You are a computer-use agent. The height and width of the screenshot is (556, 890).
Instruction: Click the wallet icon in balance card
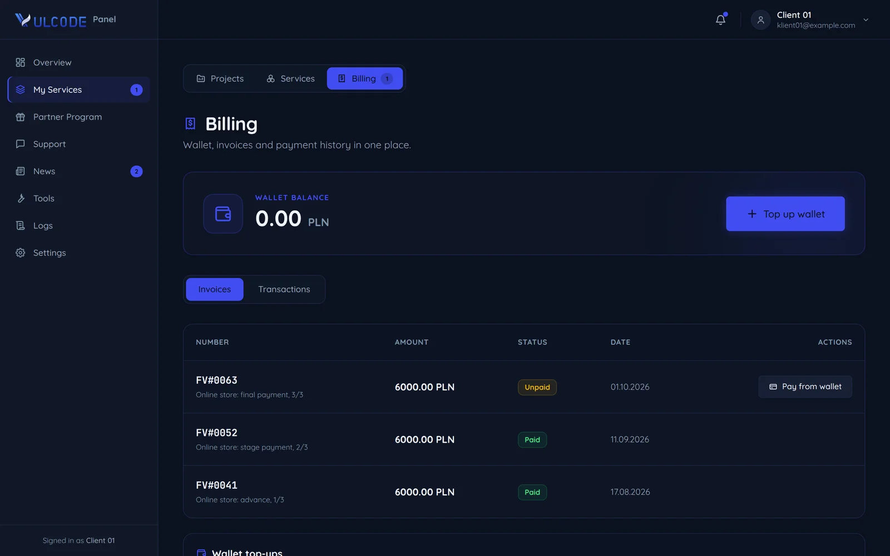[223, 214]
